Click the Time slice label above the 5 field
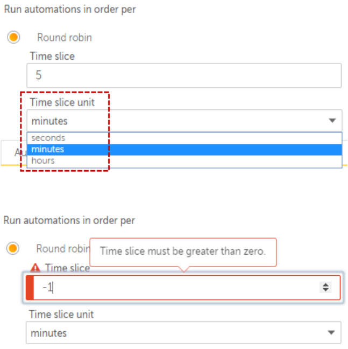Viewport: 348px width, 349px height. click(52, 56)
